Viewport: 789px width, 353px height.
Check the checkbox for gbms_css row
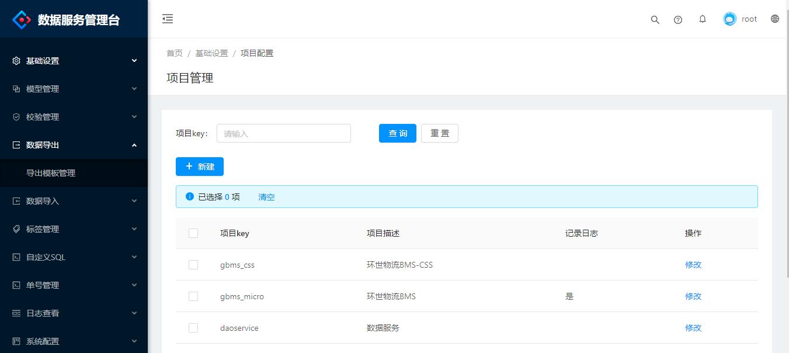pyautogui.click(x=193, y=264)
